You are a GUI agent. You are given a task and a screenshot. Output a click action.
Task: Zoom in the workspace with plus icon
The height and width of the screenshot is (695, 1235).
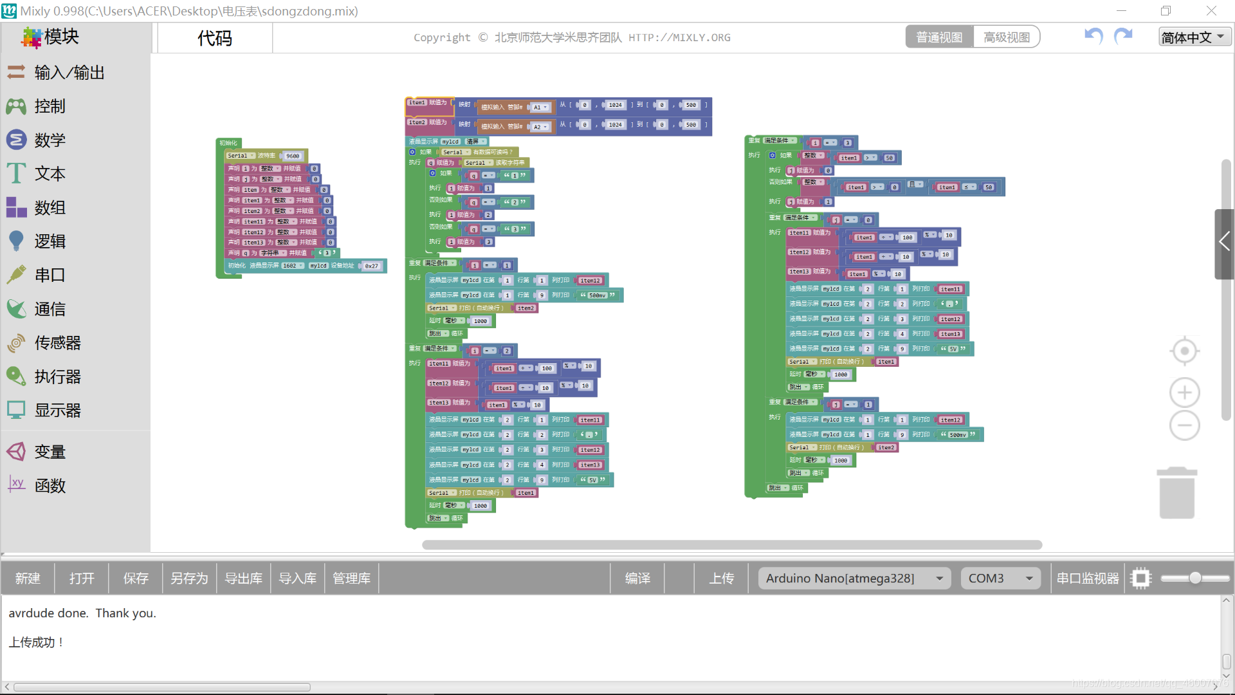click(x=1184, y=393)
